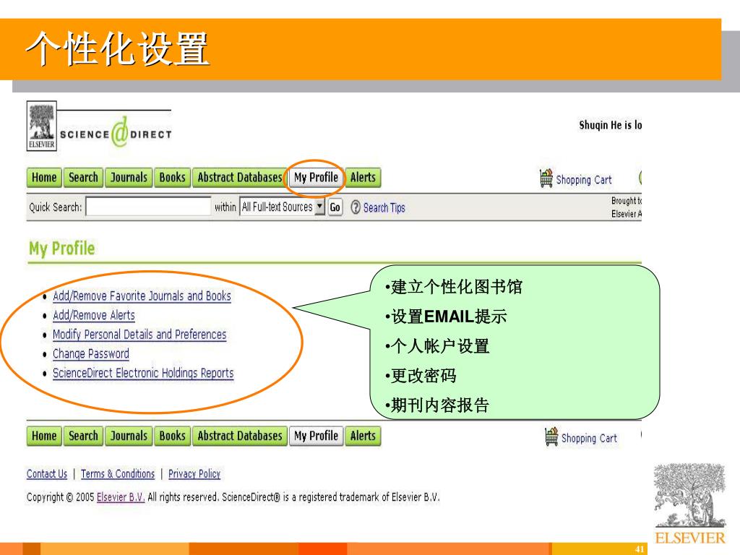Image resolution: width=740 pixels, height=555 pixels.
Task: Click the Elsevier tree logo beside ScienceDirect
Action: tap(41, 126)
